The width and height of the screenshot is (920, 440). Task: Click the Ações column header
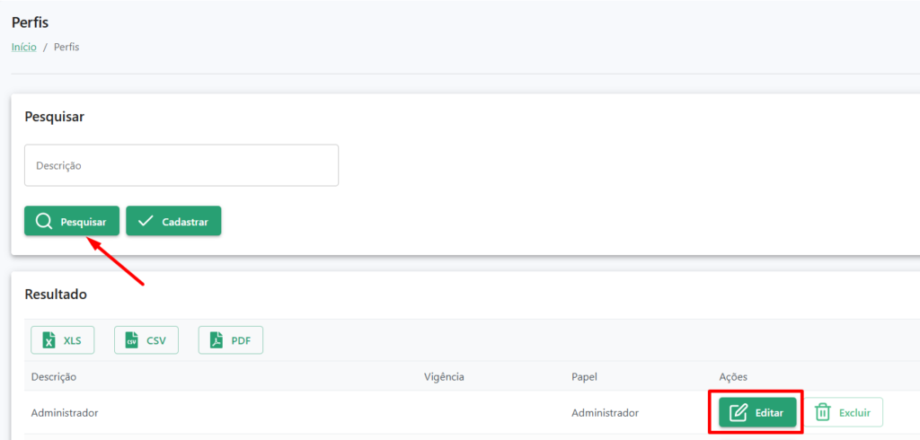pyautogui.click(x=733, y=376)
